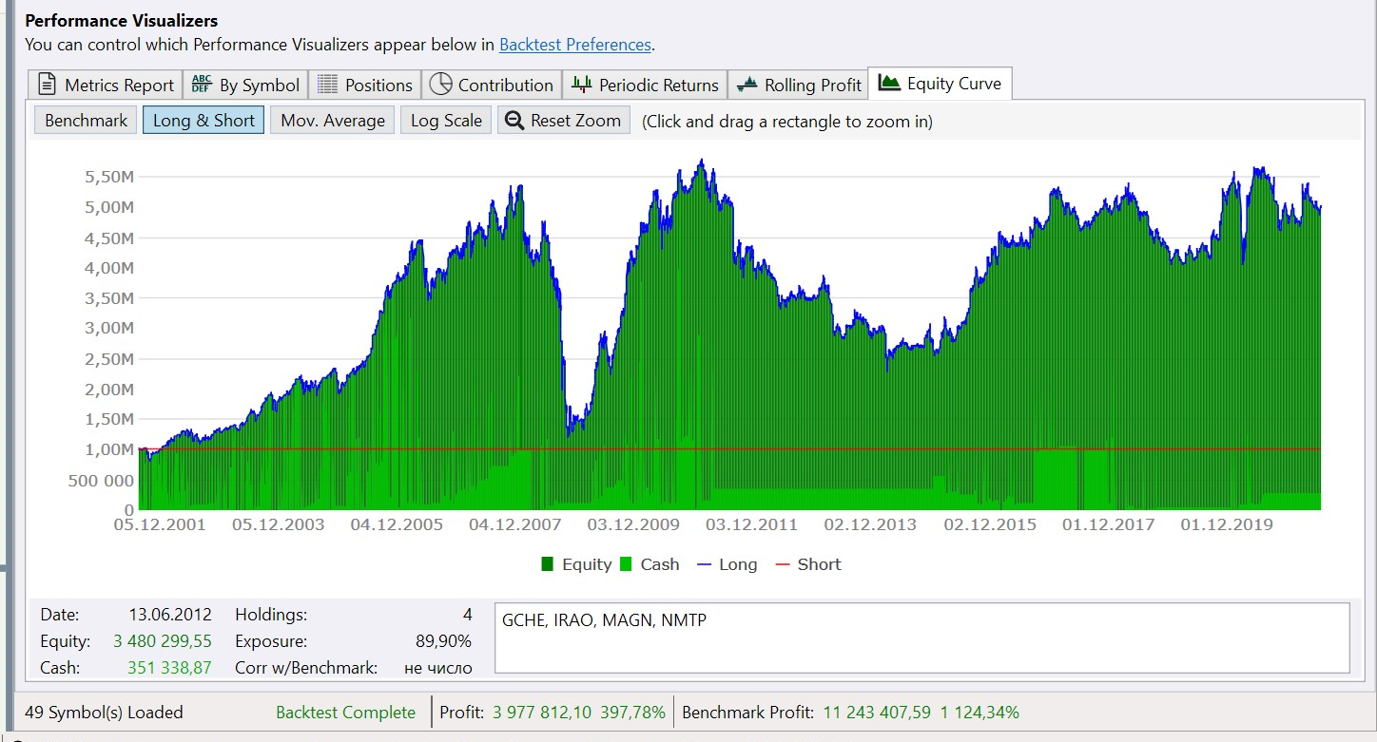Screen dimensions: 1377x742
Task: Click the Rolling Profit chart icon
Action: tap(747, 85)
